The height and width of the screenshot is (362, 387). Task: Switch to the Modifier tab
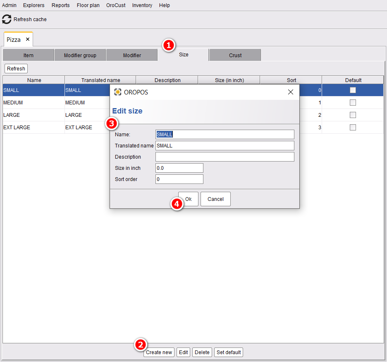132,55
